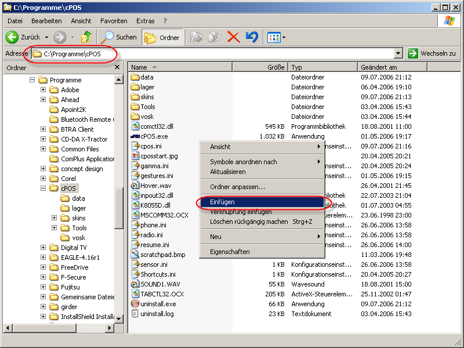This screenshot has height=348, width=464.
Task: Click the grey forward arrow button
Action: (x=60, y=37)
